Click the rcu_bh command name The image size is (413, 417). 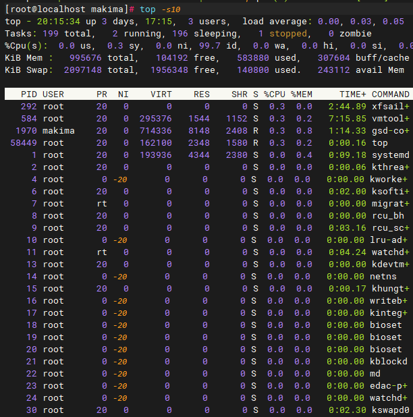click(x=388, y=216)
